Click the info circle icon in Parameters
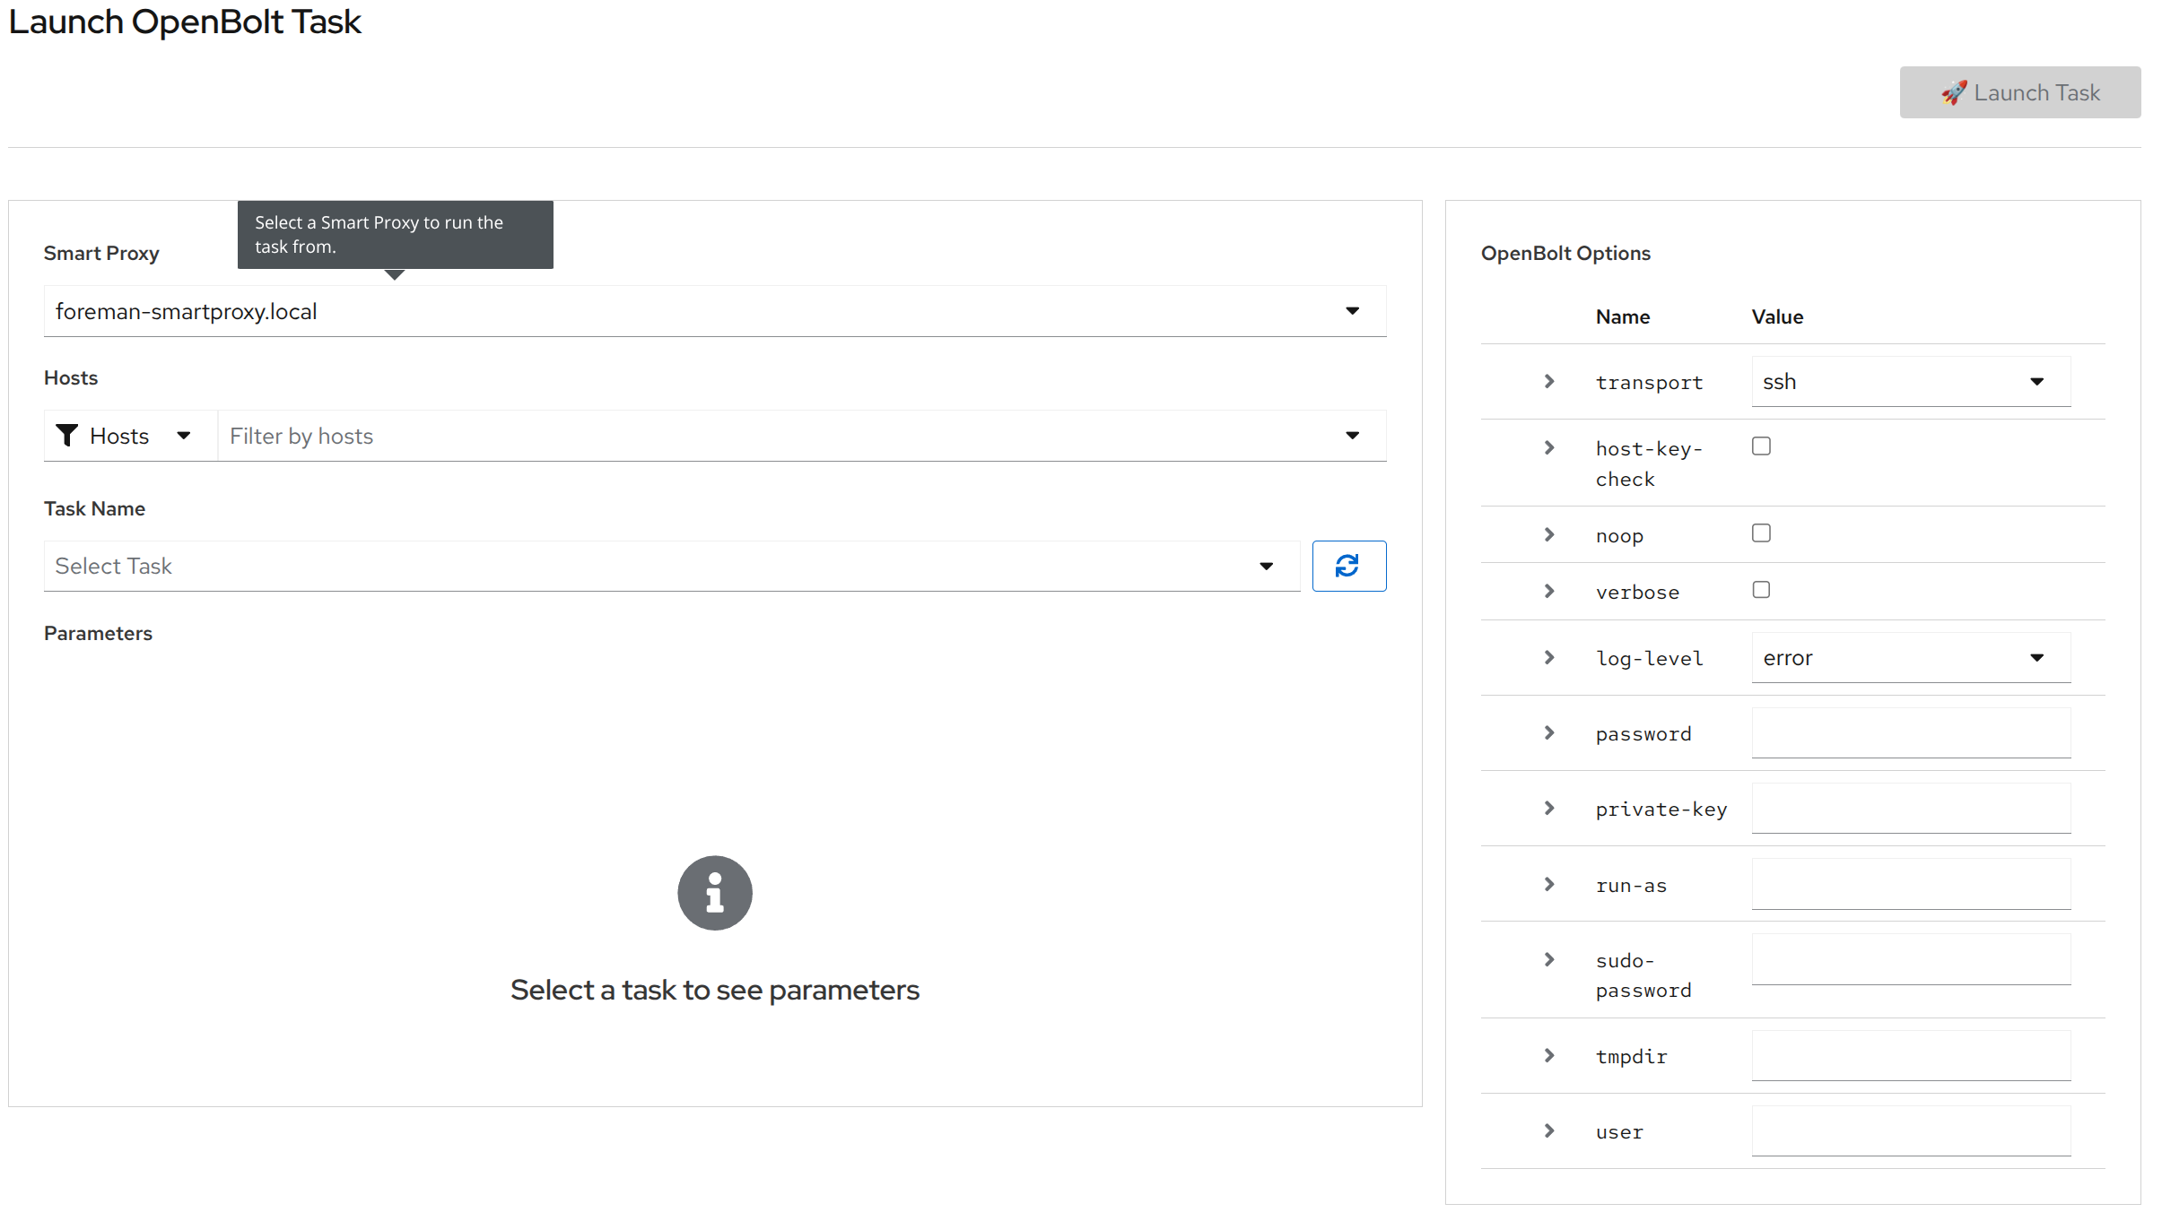The image size is (2162, 1221). click(x=714, y=893)
